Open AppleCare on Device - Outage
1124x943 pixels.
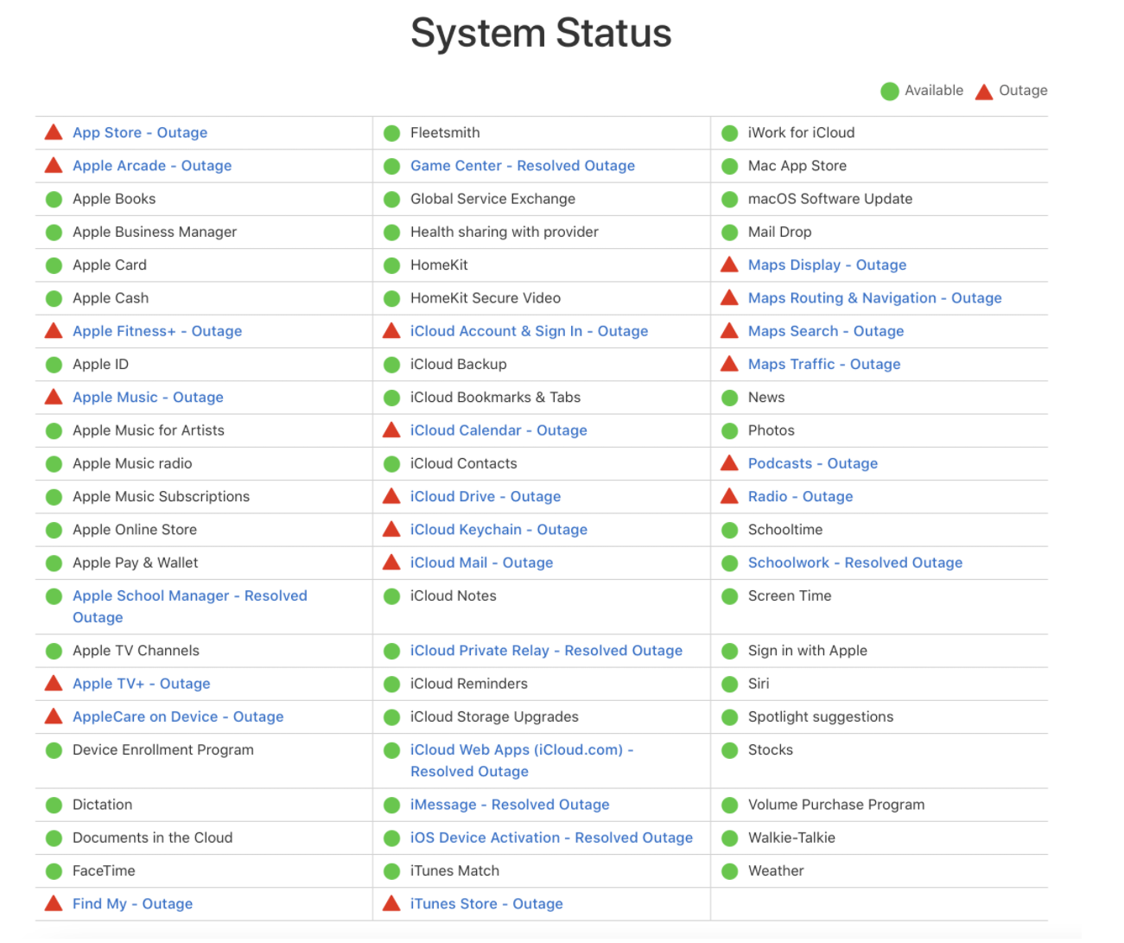coord(178,717)
